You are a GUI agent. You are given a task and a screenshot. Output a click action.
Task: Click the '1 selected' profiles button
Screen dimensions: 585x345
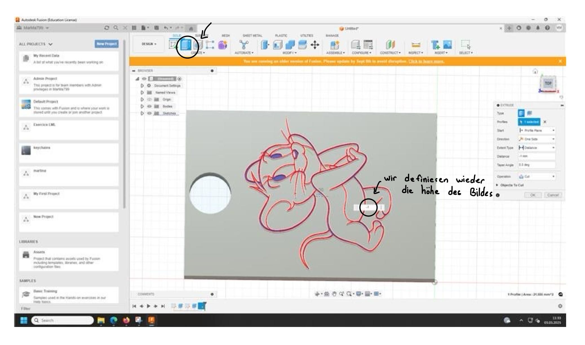(529, 122)
